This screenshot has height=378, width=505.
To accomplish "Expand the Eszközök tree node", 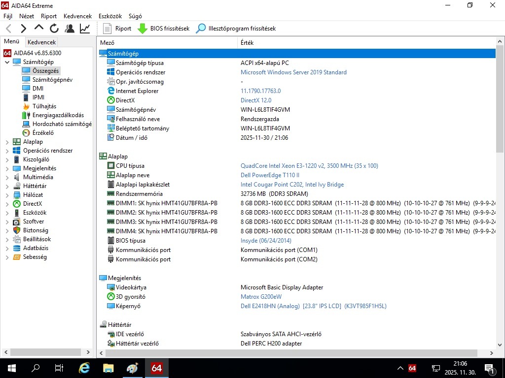I will tap(7, 213).
